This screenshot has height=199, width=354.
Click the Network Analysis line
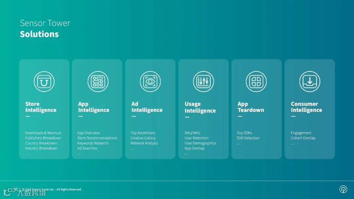click(x=144, y=143)
